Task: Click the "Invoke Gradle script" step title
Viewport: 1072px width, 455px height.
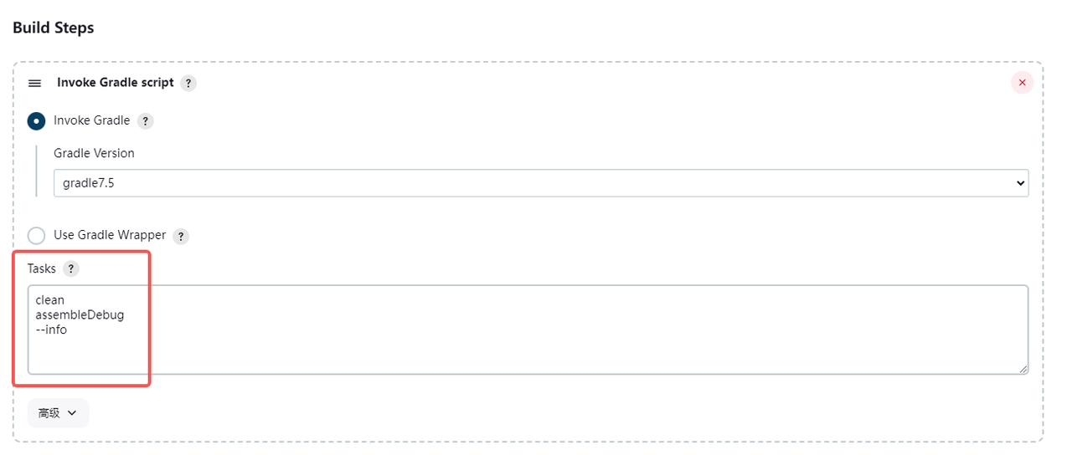Action: point(116,83)
